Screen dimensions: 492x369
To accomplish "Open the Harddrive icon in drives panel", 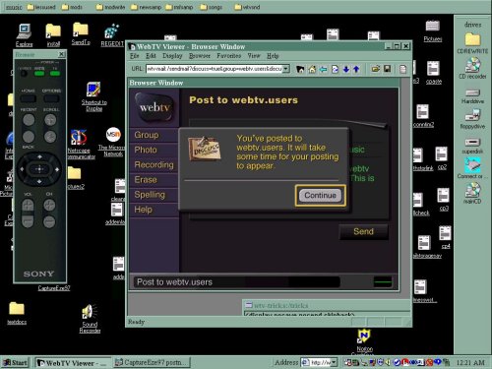I will pyautogui.click(x=472, y=96).
